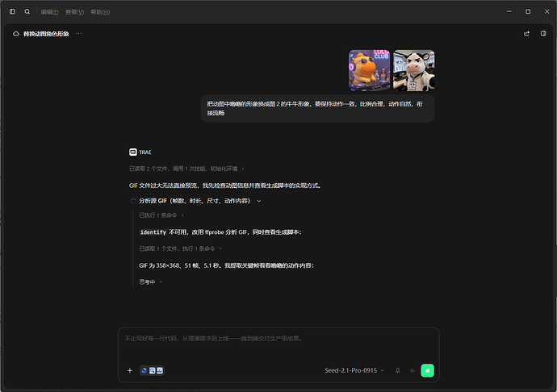The width and height of the screenshot is (557, 392).
Task: Toggle the left sidebar panel icon
Action: [x=12, y=12]
